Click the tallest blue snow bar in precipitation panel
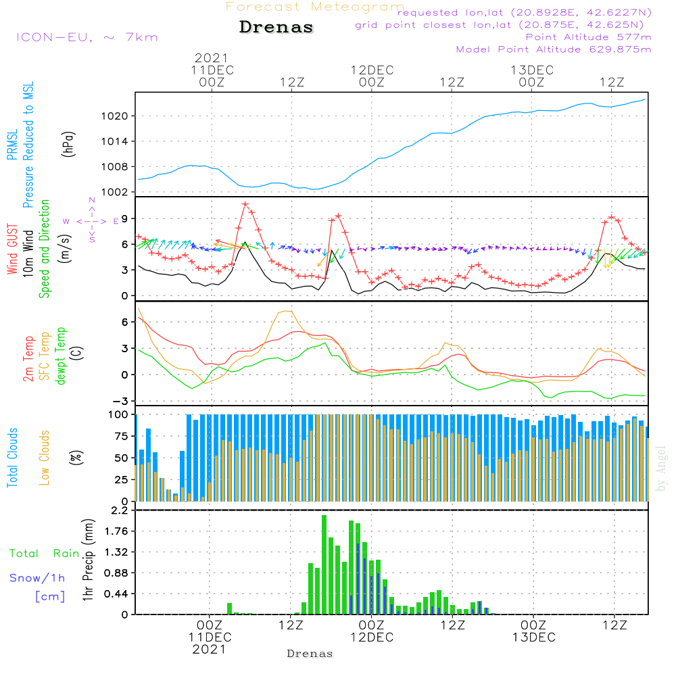 click(x=358, y=579)
